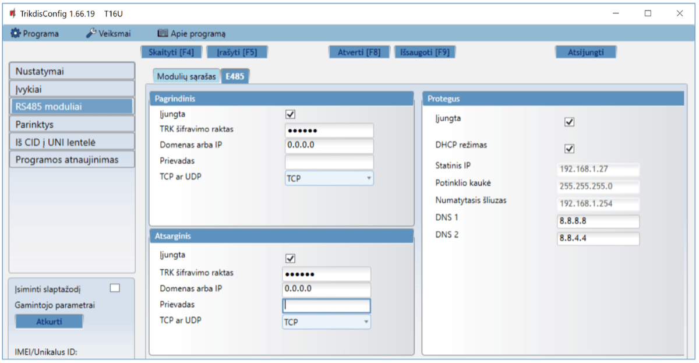Click the Programa gear icon
The width and height of the screenshot is (699, 363).
click(16, 34)
